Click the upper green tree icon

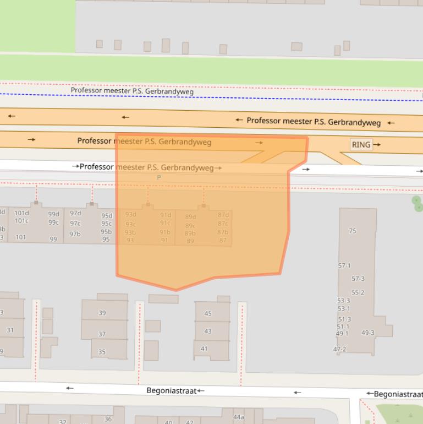(416, 200)
